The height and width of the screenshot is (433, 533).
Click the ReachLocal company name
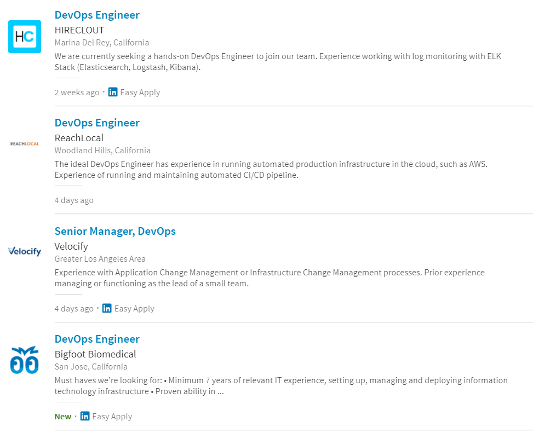79,138
